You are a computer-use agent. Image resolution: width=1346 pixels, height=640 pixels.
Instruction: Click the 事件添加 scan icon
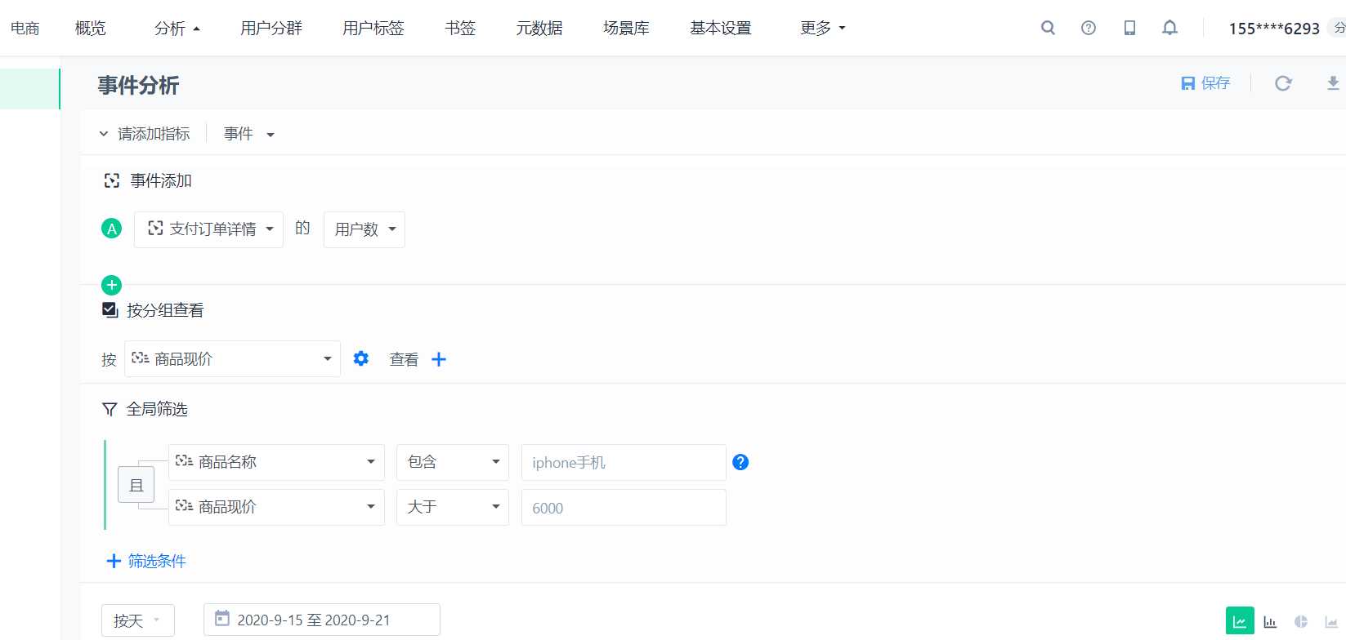(112, 180)
